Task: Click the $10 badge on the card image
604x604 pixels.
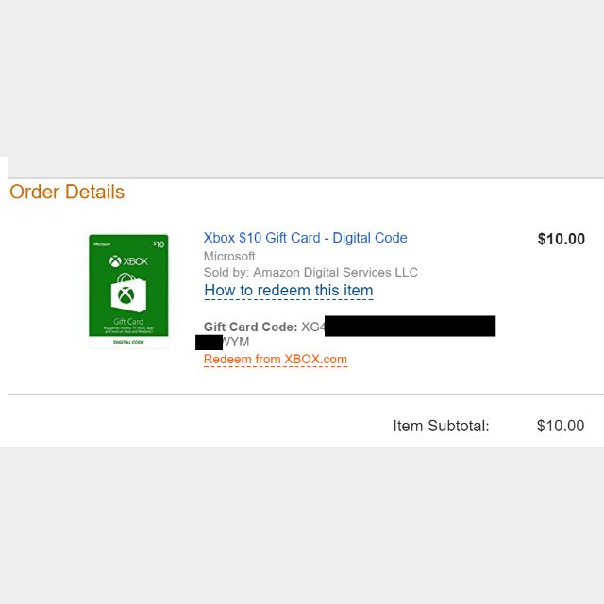Action: pyautogui.click(x=159, y=244)
